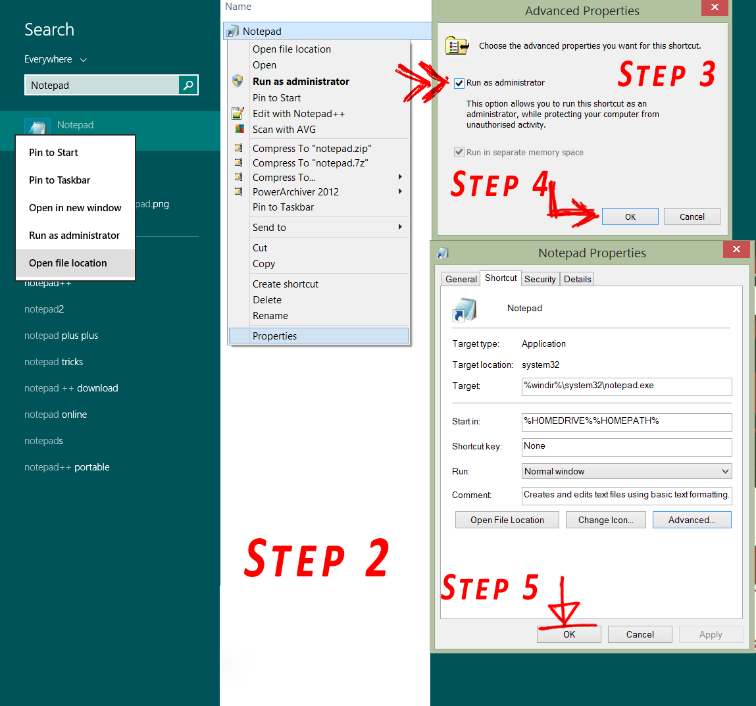Enable the Run as administrator checkbox
Screen dimensions: 756x706
pyautogui.click(x=459, y=83)
